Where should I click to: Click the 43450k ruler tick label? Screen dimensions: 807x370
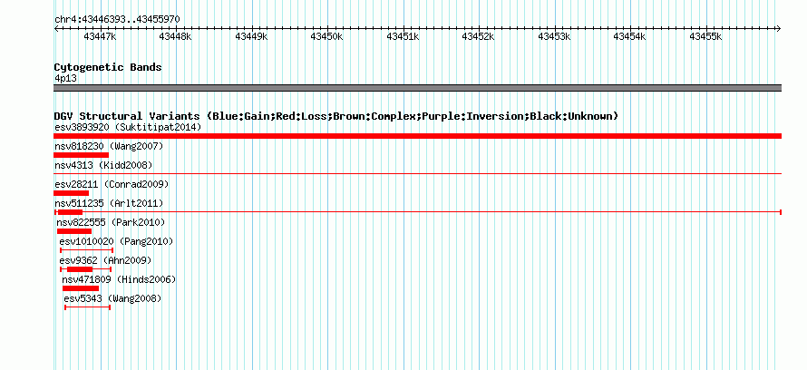[326, 36]
